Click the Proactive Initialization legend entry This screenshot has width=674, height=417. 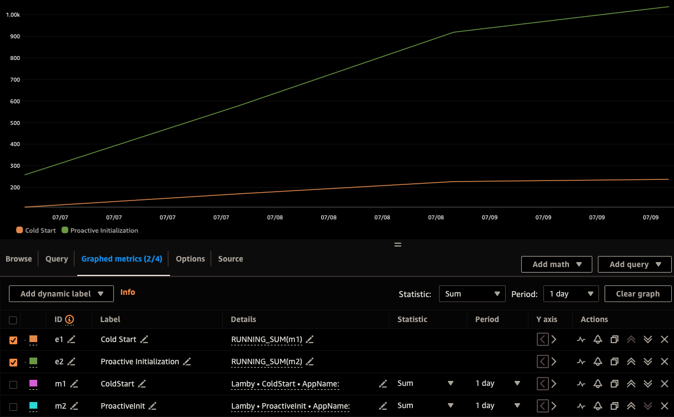coord(103,230)
